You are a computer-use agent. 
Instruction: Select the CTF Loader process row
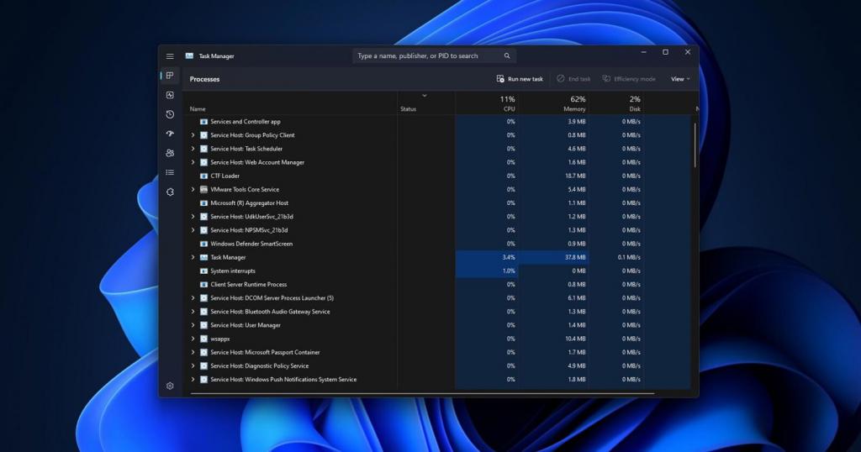coord(224,176)
